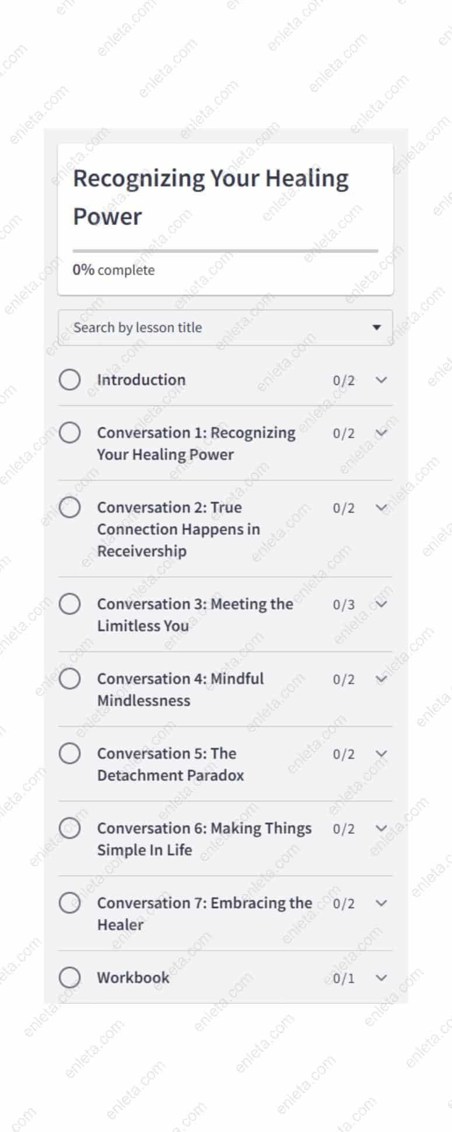Image resolution: width=452 pixels, height=1132 pixels.
Task: Click the Conversation 4 status circle icon
Action: pyautogui.click(x=69, y=679)
